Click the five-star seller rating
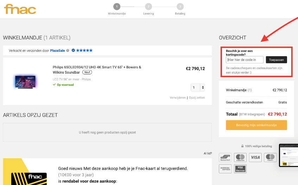 coord(84,50)
